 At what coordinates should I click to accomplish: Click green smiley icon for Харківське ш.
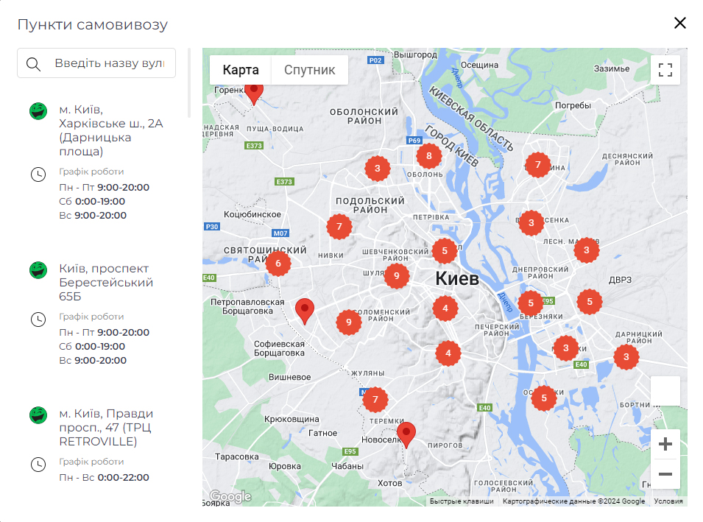(x=38, y=110)
